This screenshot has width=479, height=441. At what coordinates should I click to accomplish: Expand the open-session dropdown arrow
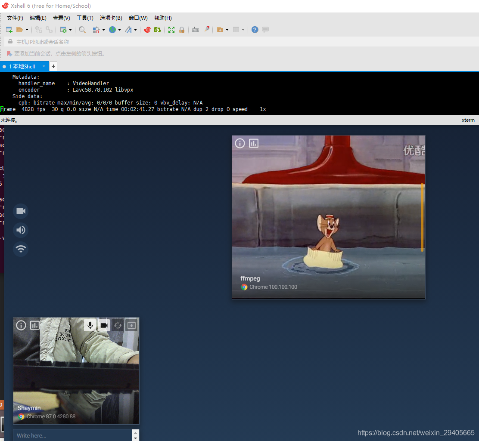point(27,30)
